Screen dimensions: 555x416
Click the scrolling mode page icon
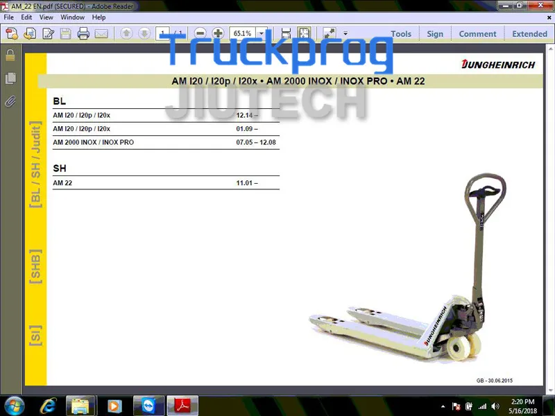pyautogui.click(x=286, y=33)
